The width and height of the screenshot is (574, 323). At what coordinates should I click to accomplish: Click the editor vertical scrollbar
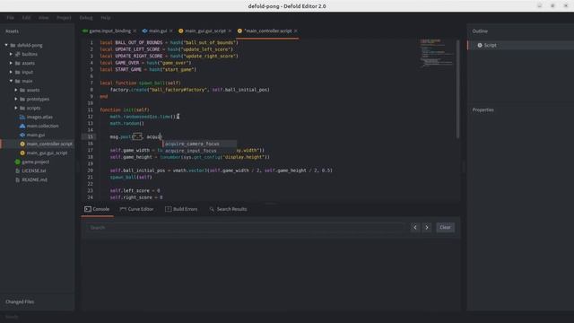(457, 89)
